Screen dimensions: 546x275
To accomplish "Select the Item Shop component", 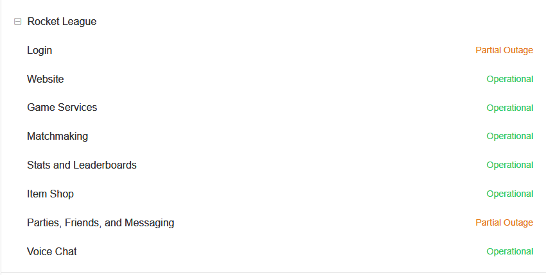I will click(50, 194).
